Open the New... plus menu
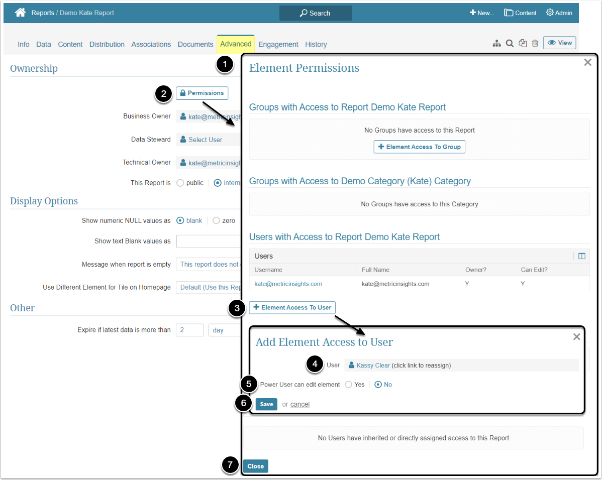The height and width of the screenshot is (480, 602). click(482, 13)
